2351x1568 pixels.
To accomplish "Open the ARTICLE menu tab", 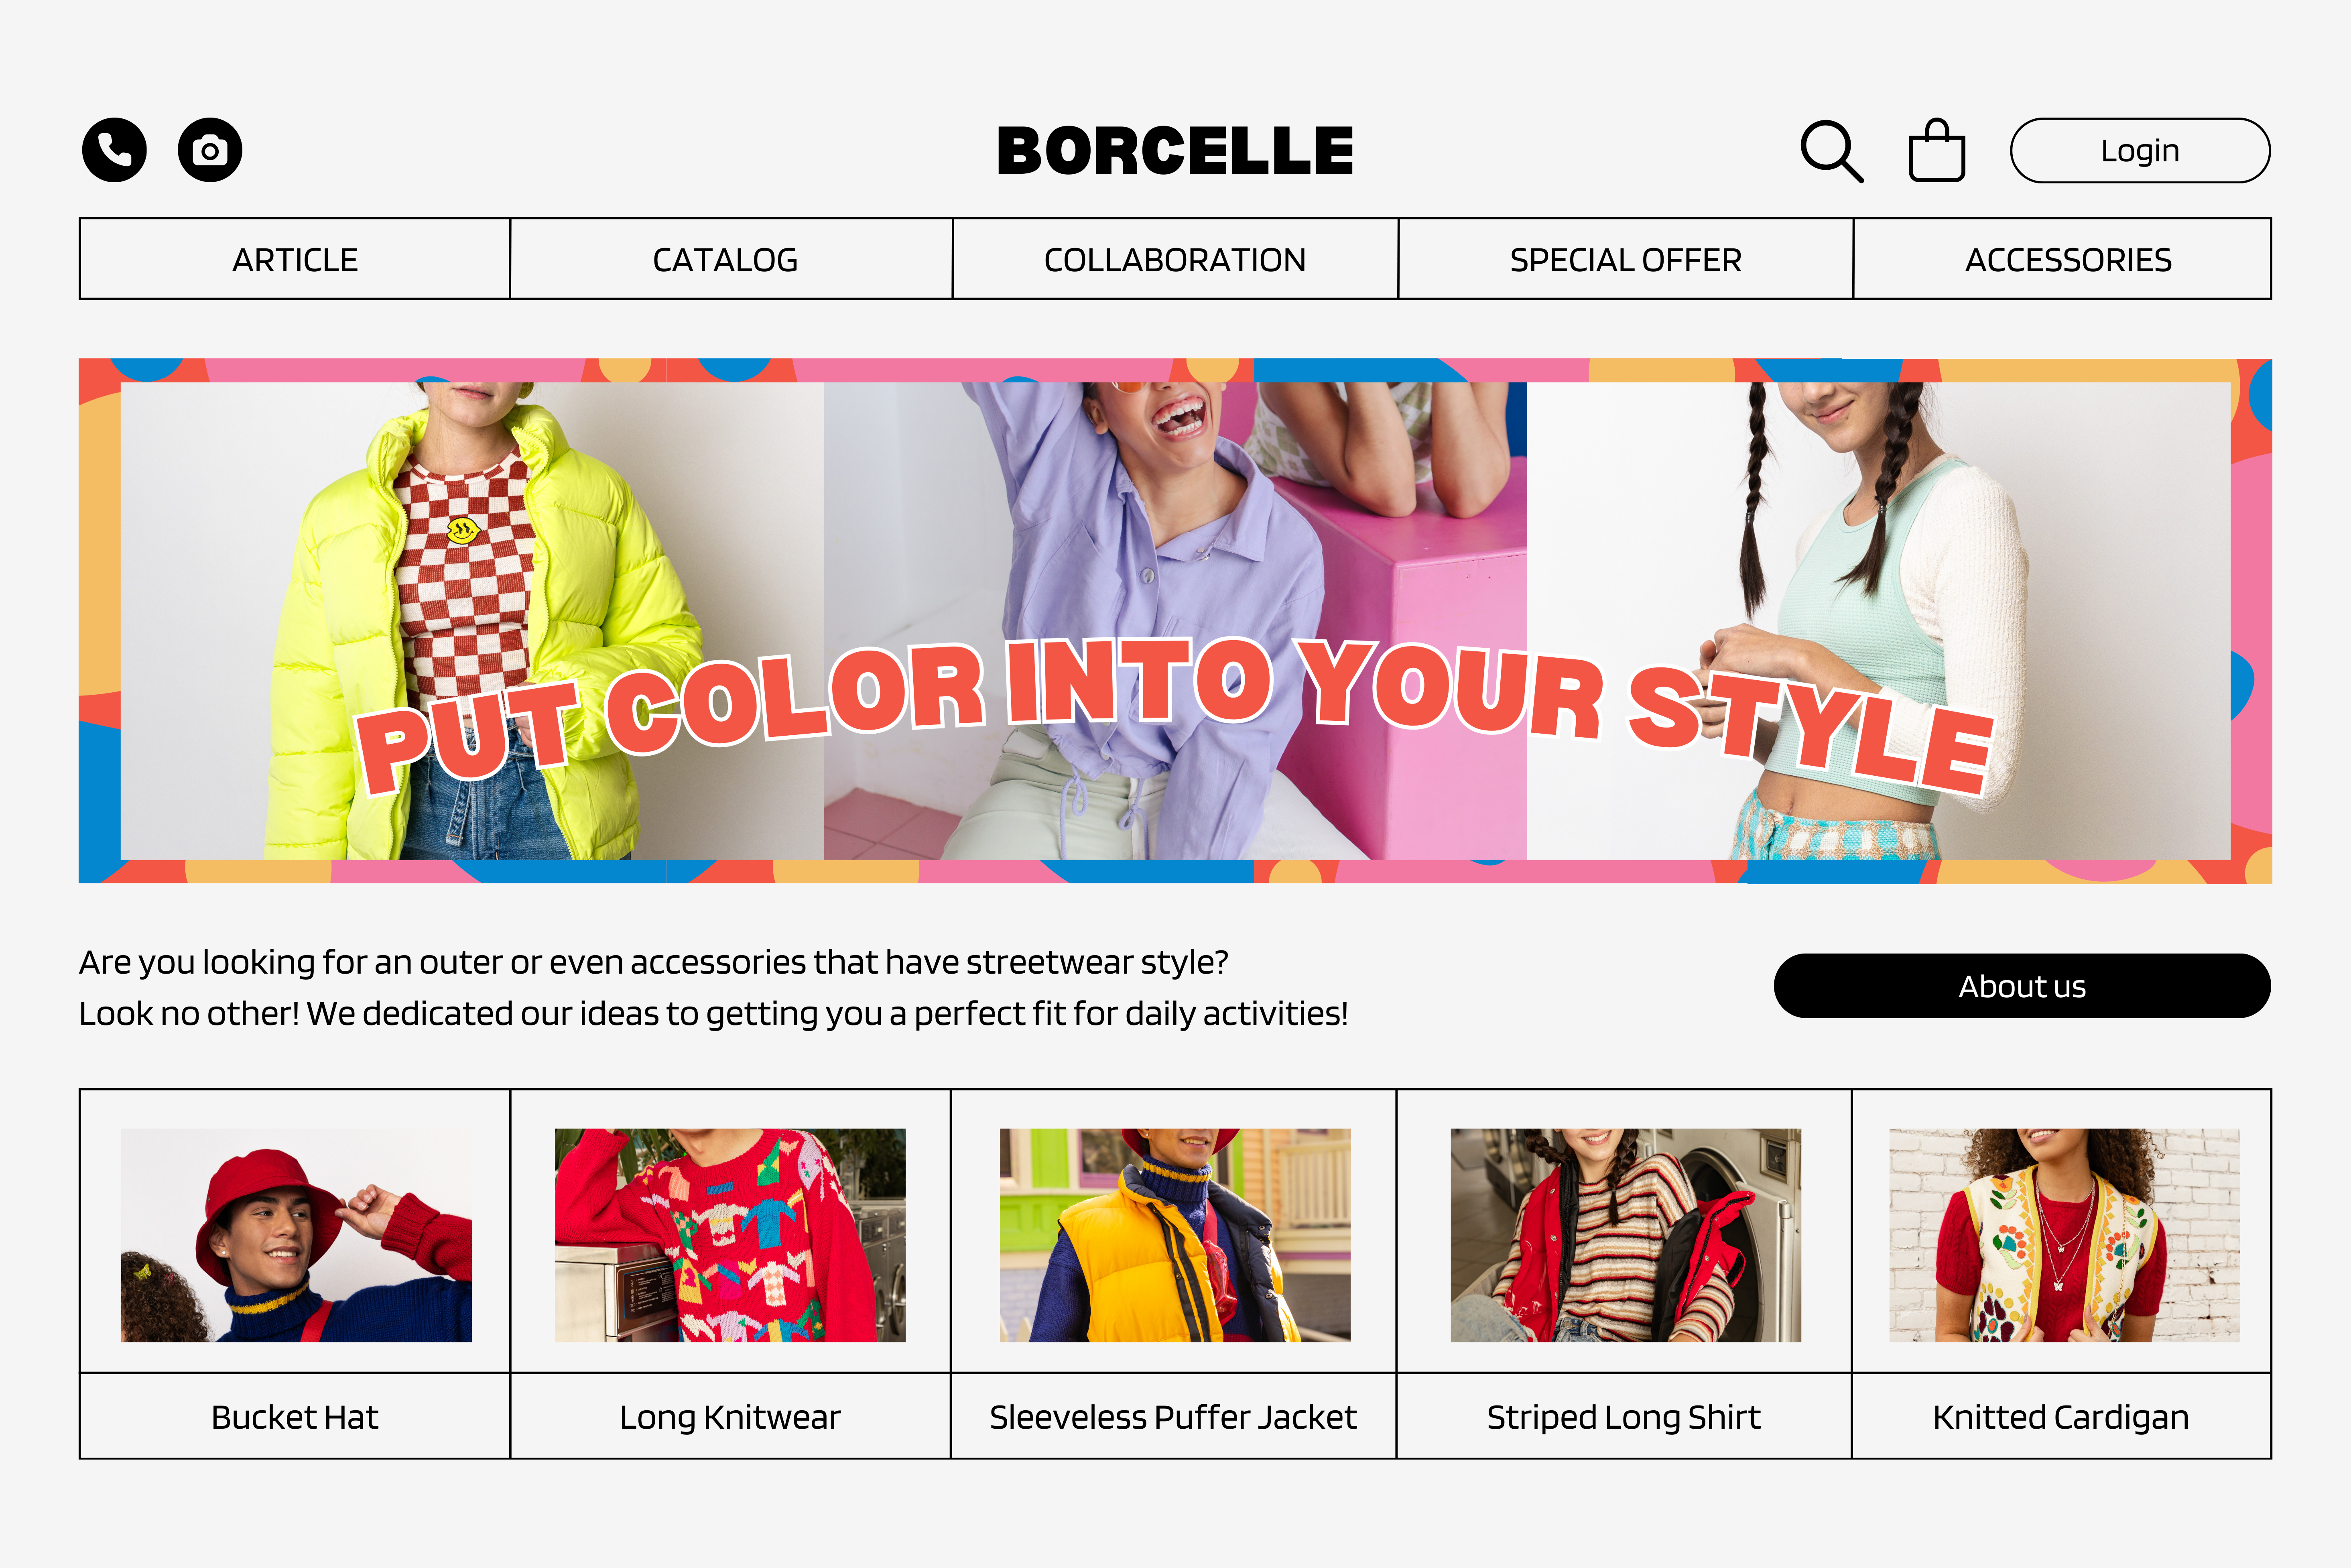I will click(x=295, y=259).
